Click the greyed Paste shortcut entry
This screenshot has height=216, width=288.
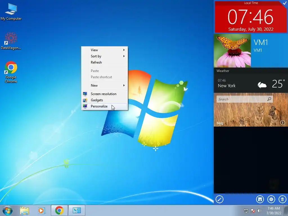tap(104, 77)
